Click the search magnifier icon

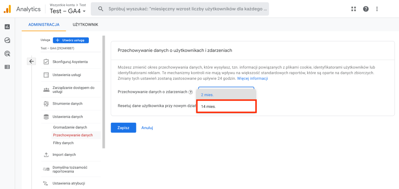pos(101,9)
